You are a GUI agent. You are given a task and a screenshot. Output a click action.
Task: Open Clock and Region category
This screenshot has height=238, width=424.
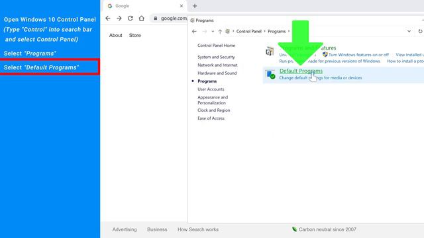pyautogui.click(x=213, y=110)
